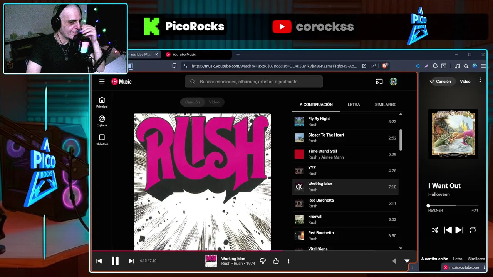
Task: Click the browser address bar URL
Action: click(x=274, y=66)
